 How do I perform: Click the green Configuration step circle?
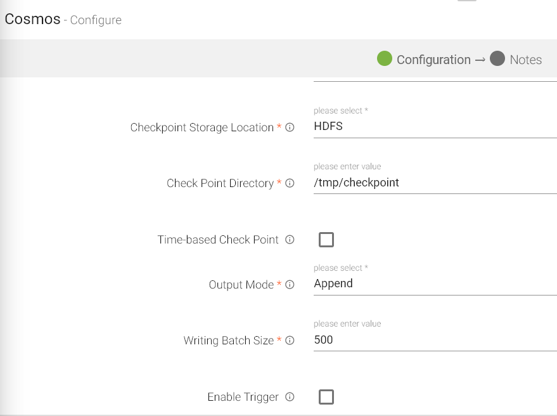(x=385, y=59)
